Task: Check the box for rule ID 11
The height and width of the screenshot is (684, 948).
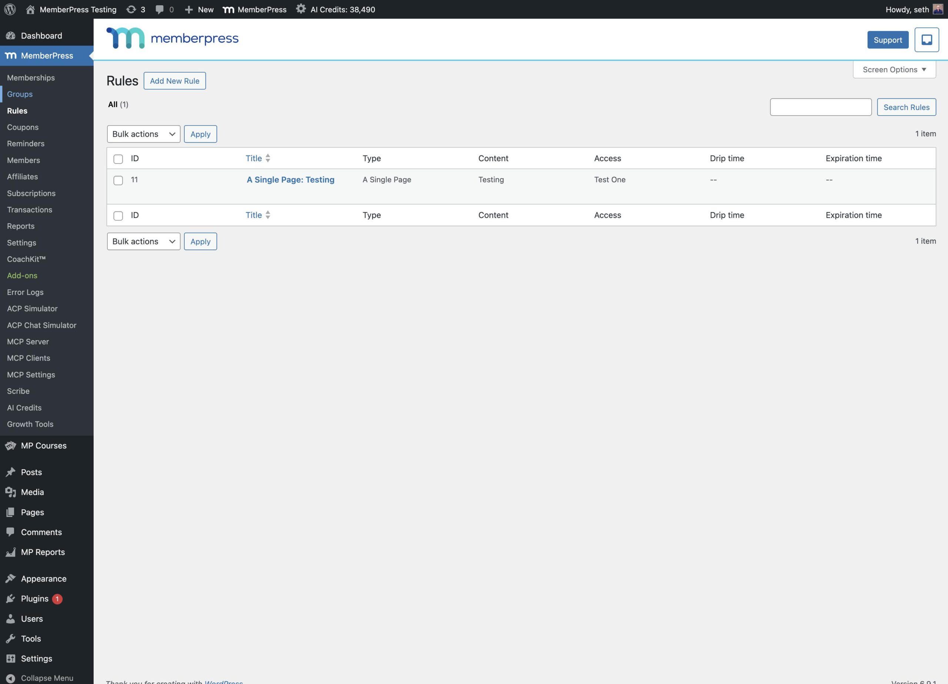Action: [x=118, y=180]
